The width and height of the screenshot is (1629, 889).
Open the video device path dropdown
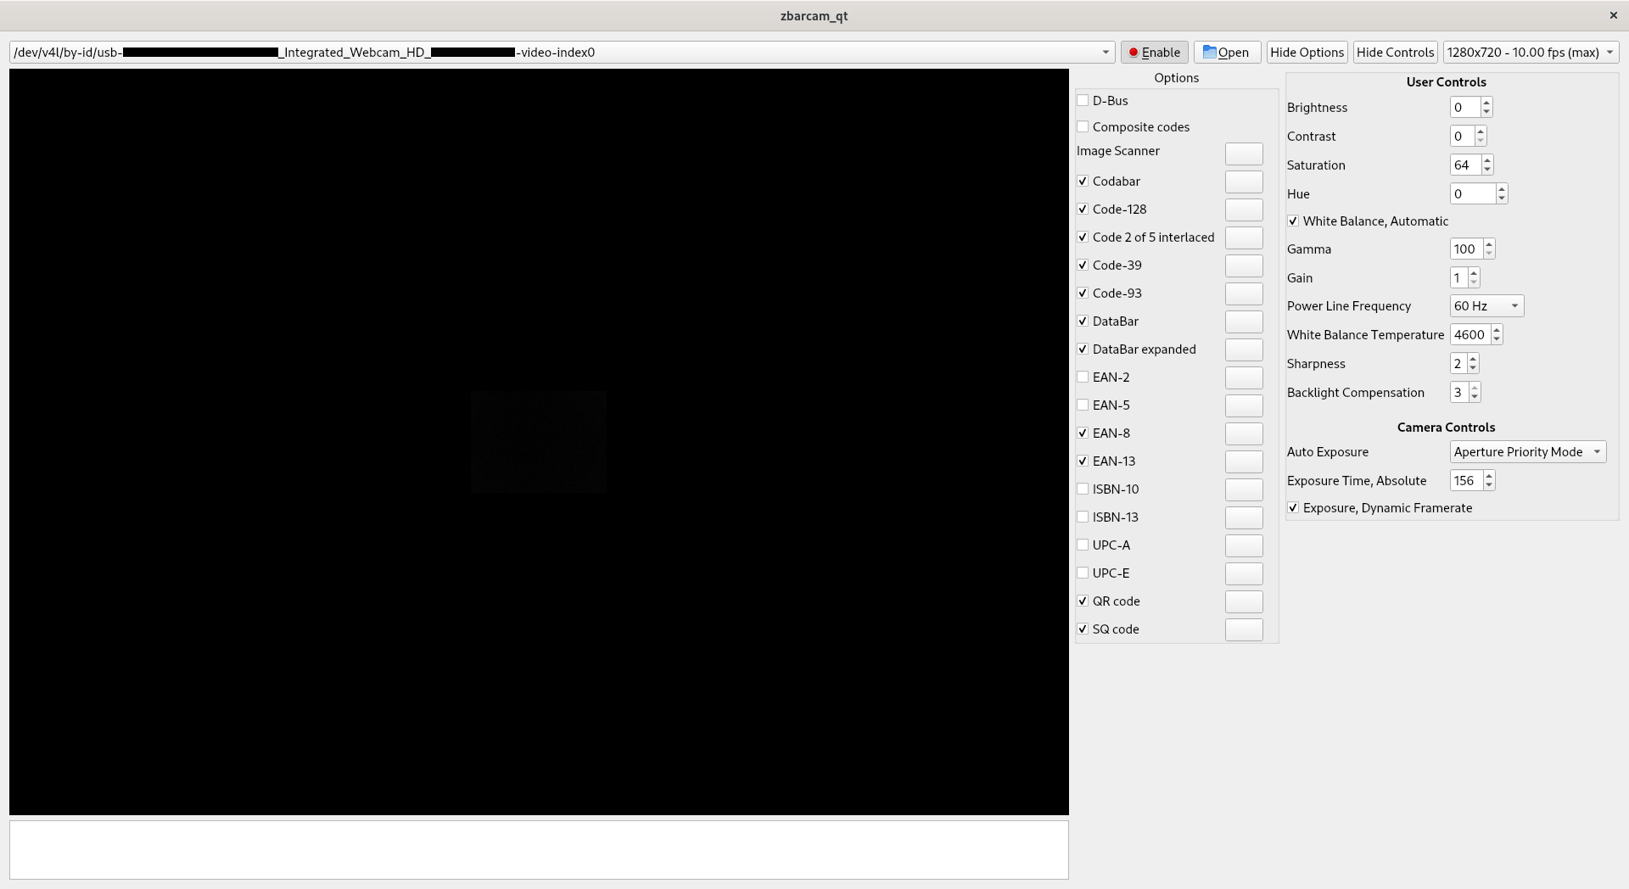(x=1105, y=53)
